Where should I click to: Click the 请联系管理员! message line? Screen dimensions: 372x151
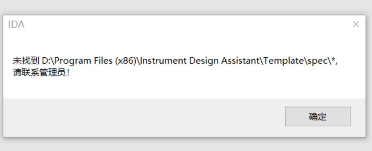tap(41, 73)
